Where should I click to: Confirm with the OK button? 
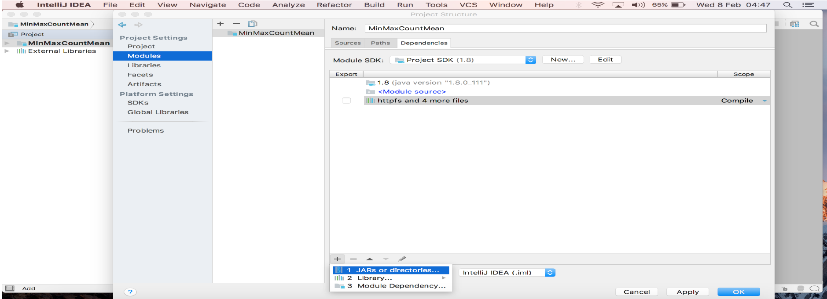[739, 292]
